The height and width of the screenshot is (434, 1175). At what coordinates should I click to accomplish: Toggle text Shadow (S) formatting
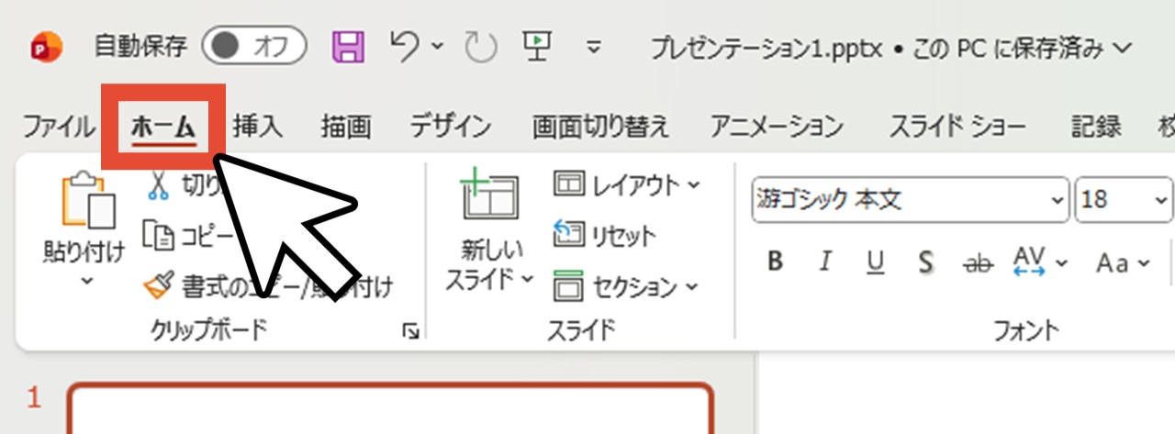click(x=926, y=263)
